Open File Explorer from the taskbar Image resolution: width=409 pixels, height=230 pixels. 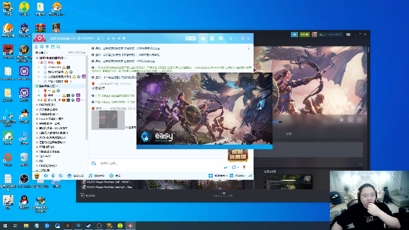pos(26,225)
